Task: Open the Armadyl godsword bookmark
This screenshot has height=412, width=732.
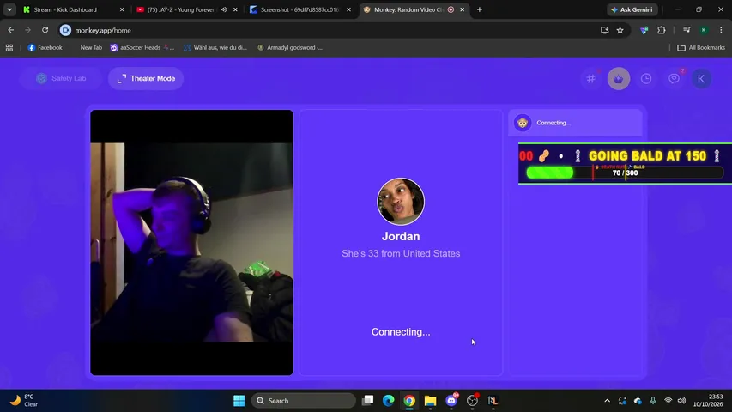Action: click(x=290, y=48)
